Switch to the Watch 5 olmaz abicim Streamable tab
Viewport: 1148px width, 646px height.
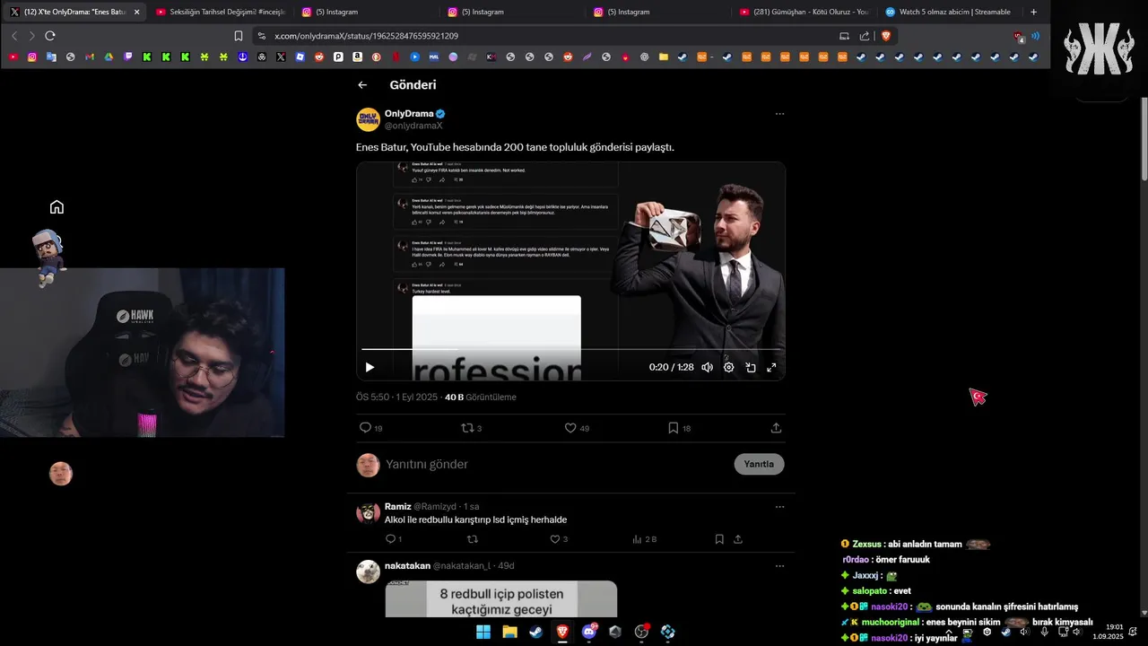point(950,12)
